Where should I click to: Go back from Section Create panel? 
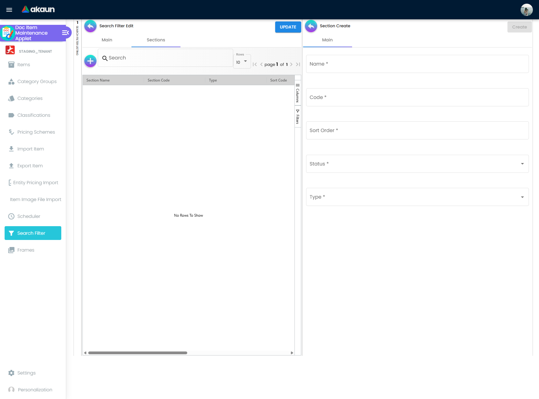point(311,26)
